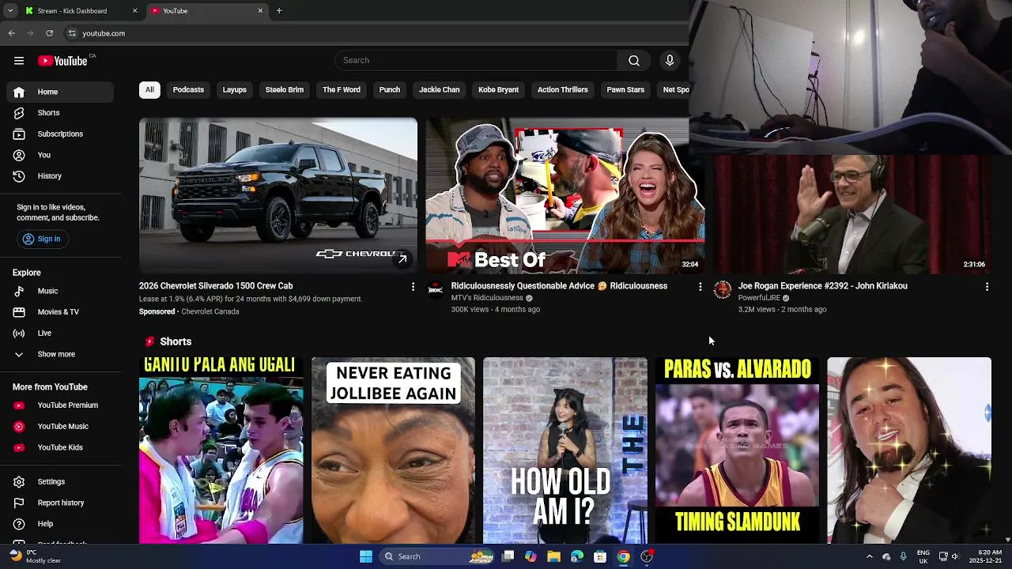This screenshot has height=569, width=1012.
Task: Open the Windows Start menu
Action: pos(366,556)
